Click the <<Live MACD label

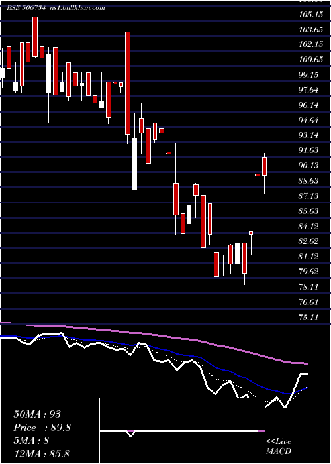[x=279, y=446]
